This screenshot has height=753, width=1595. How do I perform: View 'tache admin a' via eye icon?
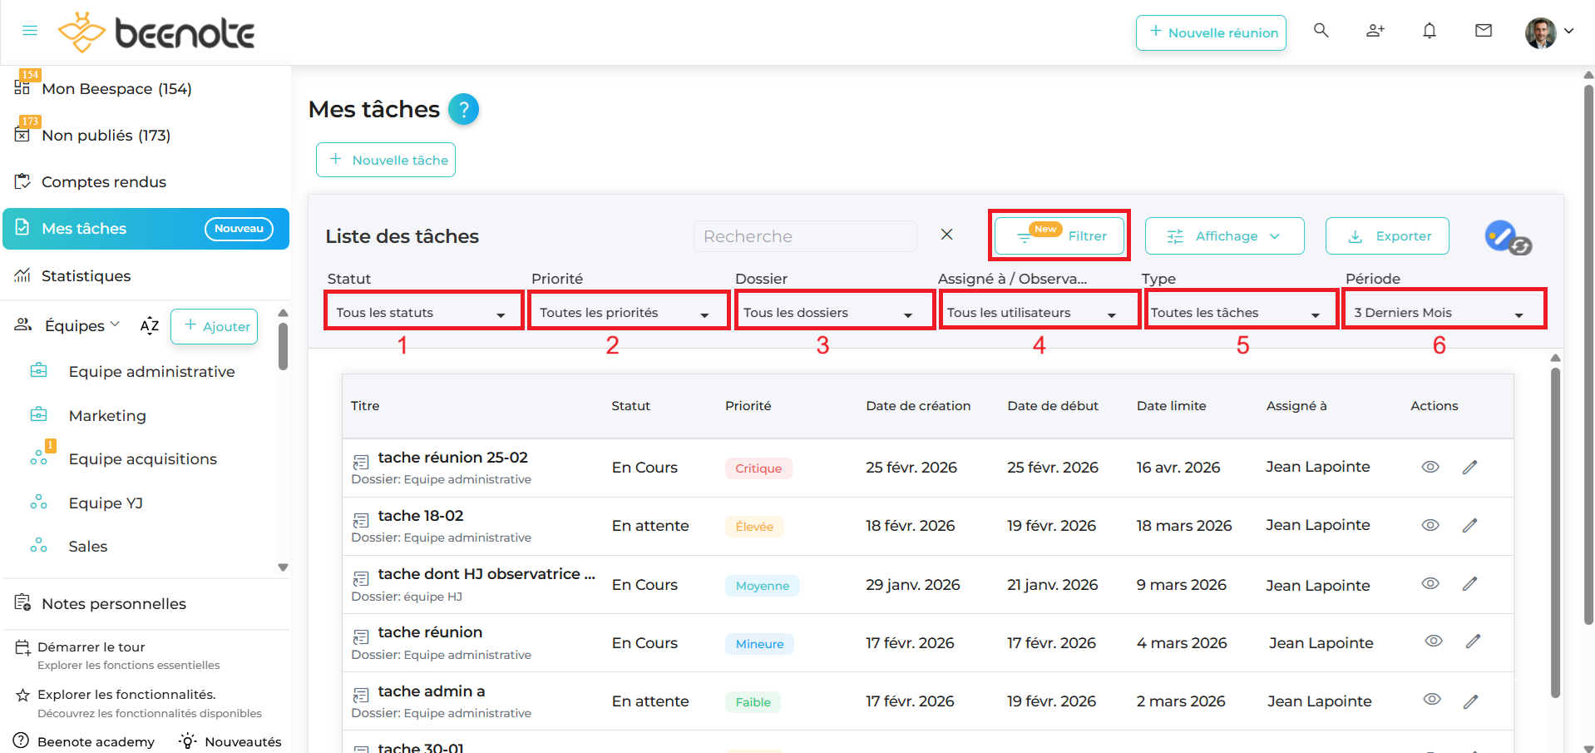coord(1431,700)
